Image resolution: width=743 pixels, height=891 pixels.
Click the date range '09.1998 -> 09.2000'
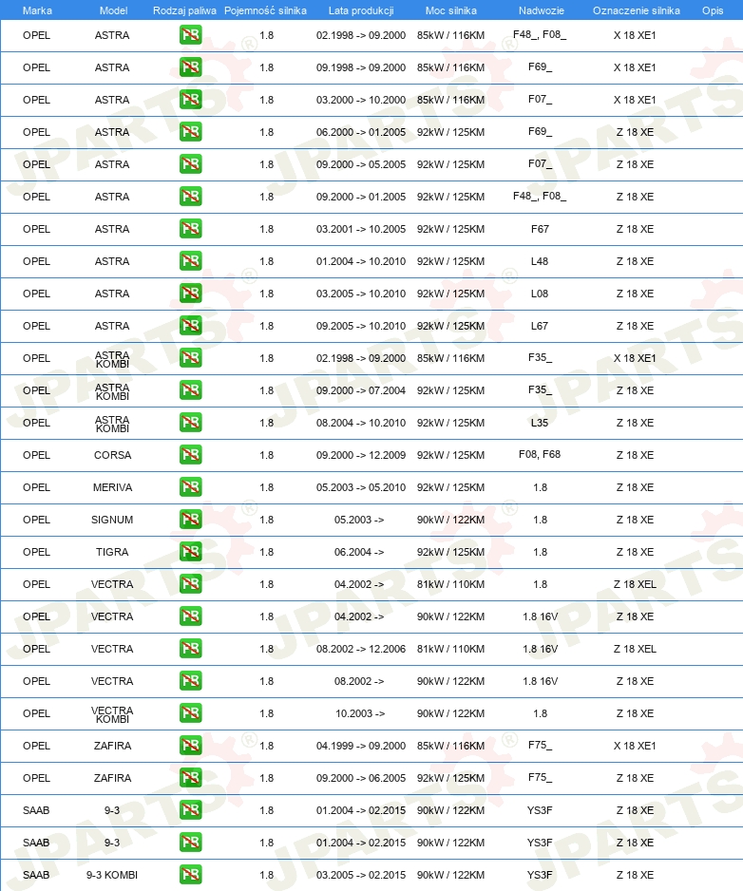[x=361, y=67]
